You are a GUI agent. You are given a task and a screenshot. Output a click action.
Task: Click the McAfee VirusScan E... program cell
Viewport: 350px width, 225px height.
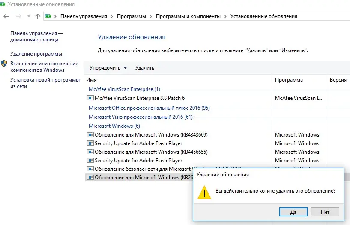click(299, 98)
